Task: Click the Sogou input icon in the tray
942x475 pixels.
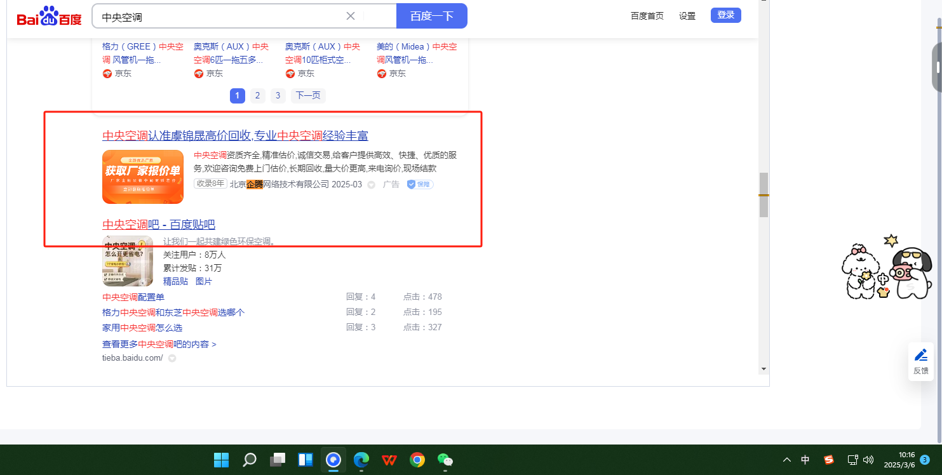Action: pyautogui.click(x=828, y=460)
